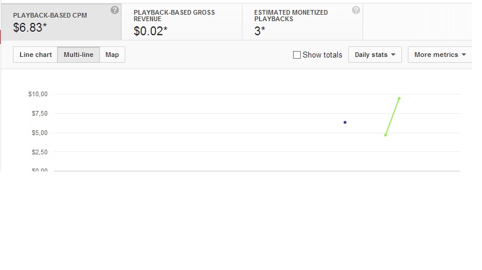This screenshot has width=482, height=270.
Task: Click help icon on Estimated Monetized Playbacks card
Action: pyautogui.click(x=355, y=10)
